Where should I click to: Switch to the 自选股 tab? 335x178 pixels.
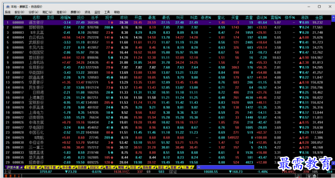point(82,167)
